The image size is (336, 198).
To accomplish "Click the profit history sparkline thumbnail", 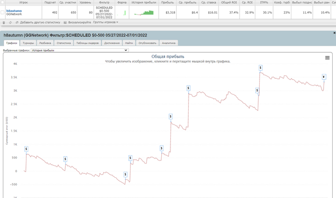I will coord(144,12).
